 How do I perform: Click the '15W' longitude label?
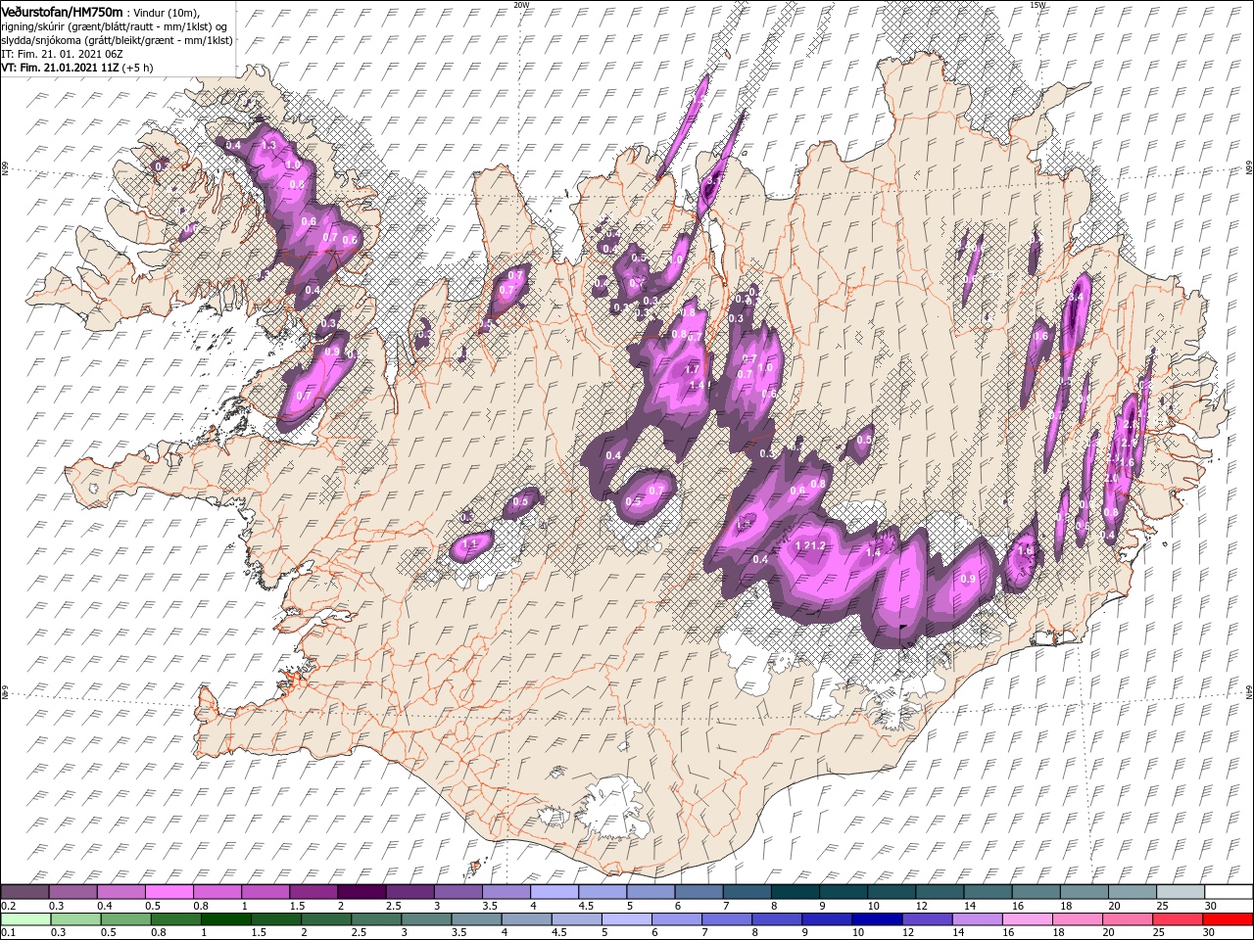[1037, 5]
